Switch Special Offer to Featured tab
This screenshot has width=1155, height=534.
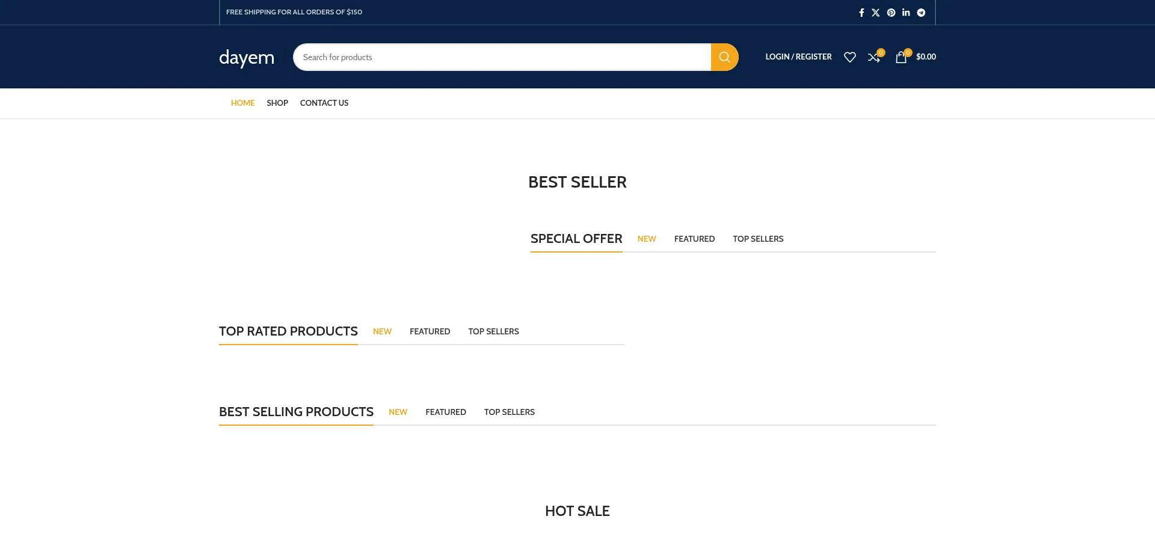pyautogui.click(x=694, y=239)
